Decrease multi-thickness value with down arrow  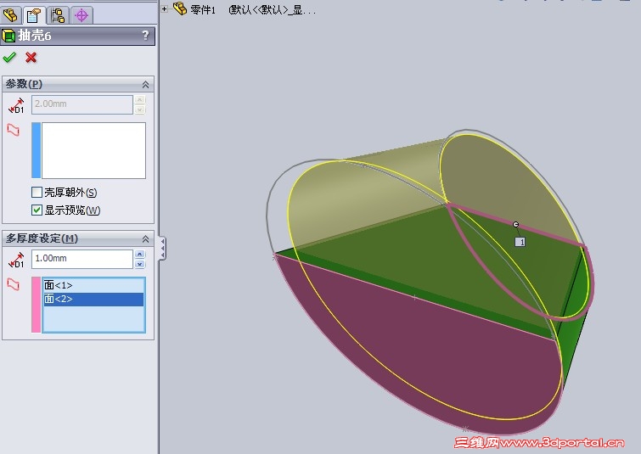pyautogui.click(x=140, y=264)
